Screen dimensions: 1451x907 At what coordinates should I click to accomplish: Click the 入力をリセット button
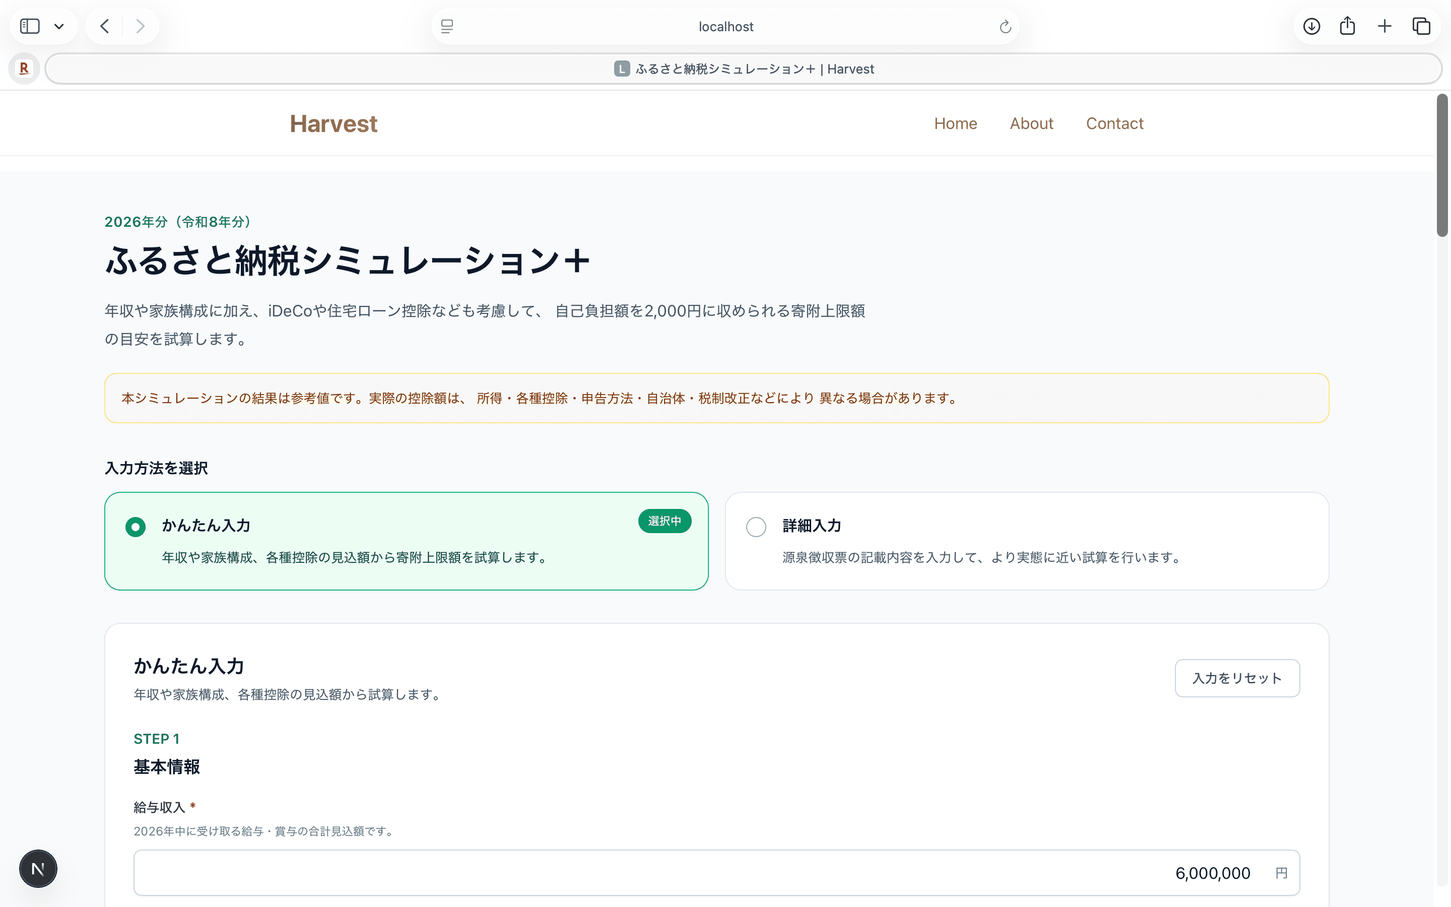click(x=1237, y=678)
